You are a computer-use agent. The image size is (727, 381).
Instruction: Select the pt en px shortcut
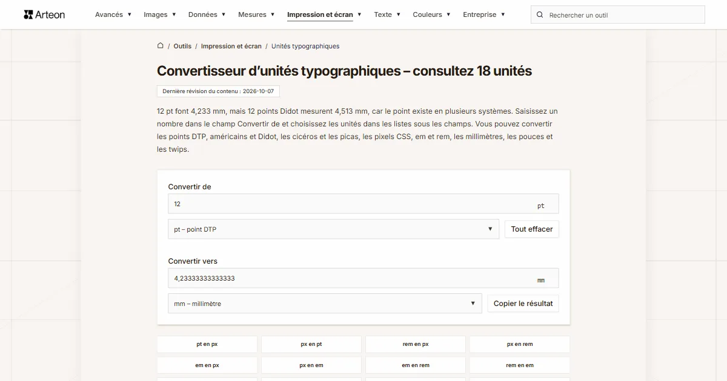(x=207, y=344)
